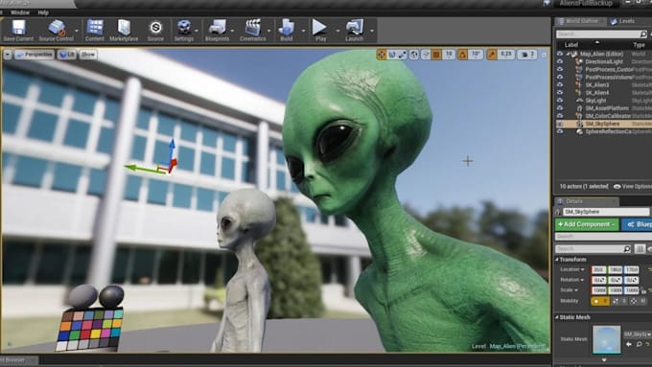Select the translate gizmo mode
Viewport: 652px width, 367px height.
click(x=382, y=55)
